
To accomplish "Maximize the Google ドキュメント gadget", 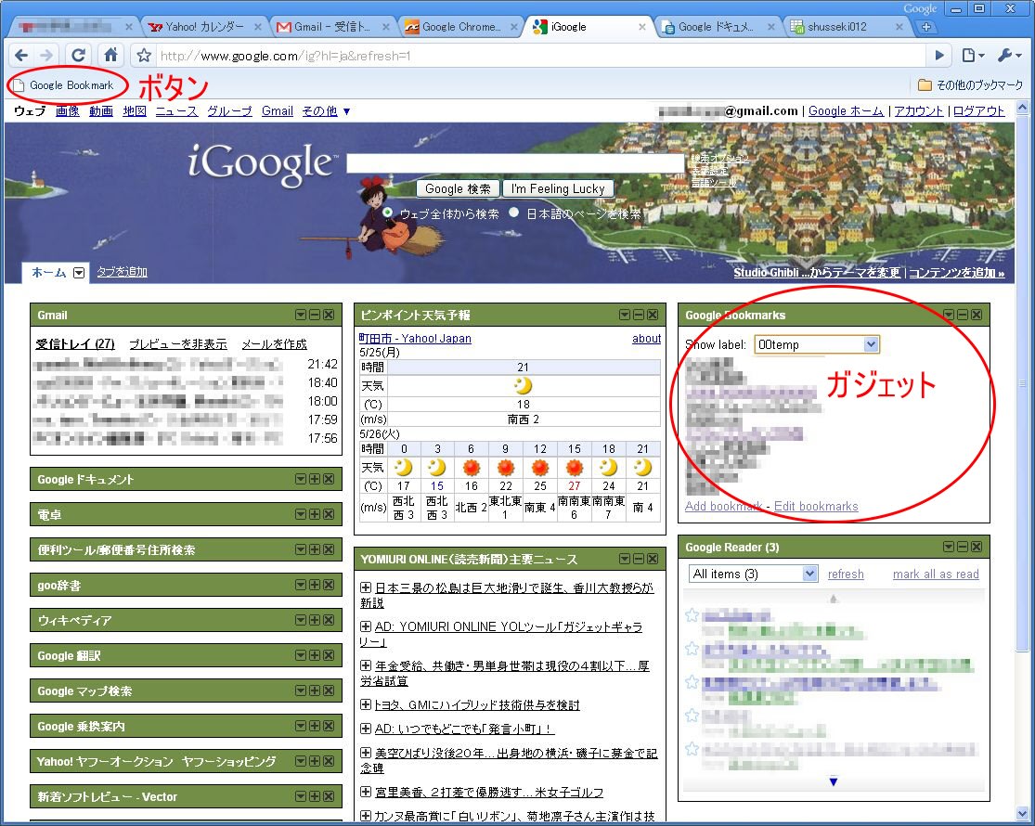I will (315, 479).
